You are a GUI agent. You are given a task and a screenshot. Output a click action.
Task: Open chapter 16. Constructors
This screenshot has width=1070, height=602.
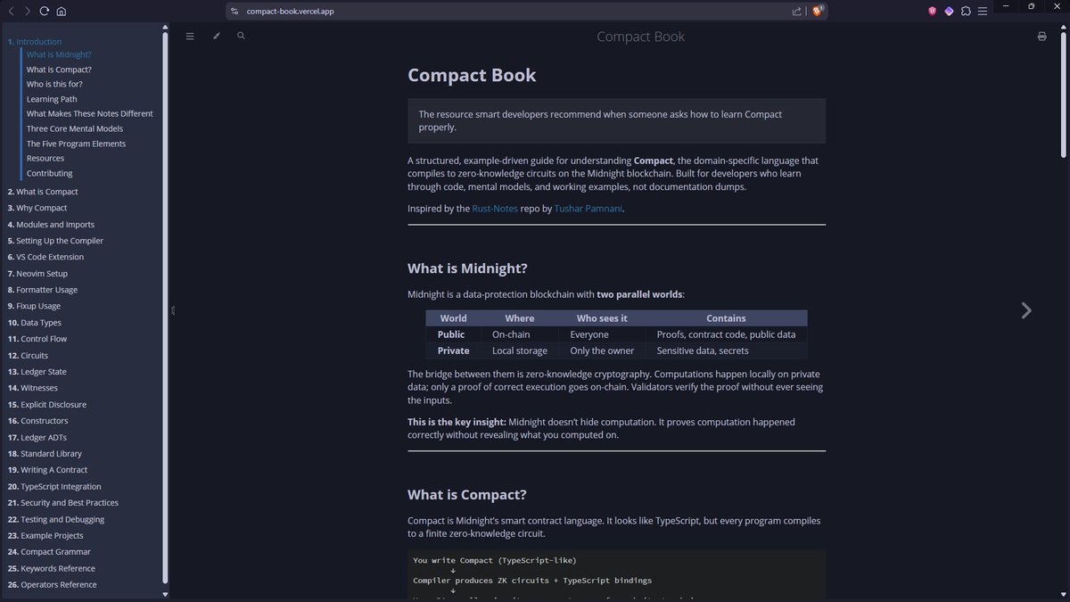click(38, 421)
